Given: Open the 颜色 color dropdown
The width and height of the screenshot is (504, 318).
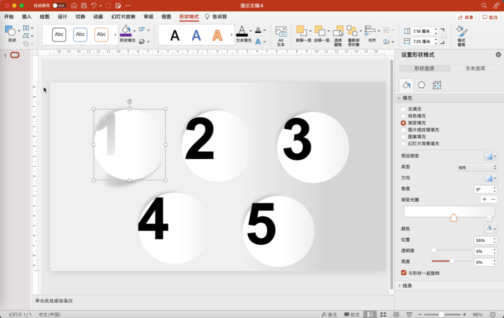Looking at the screenshot, I should coord(490,229).
